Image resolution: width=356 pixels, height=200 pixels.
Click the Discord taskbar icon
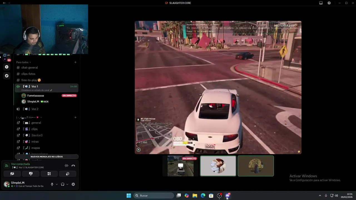tap(228, 196)
